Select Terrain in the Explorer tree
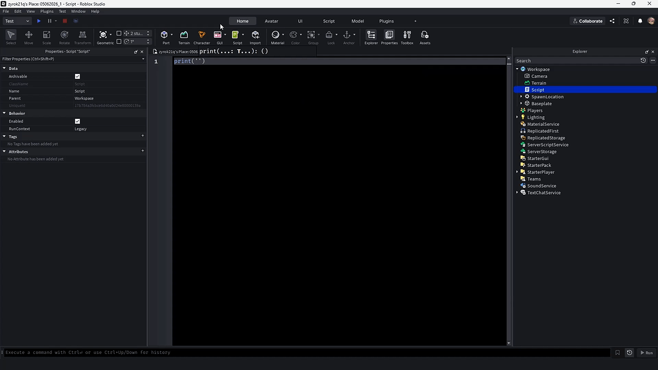This screenshot has height=370, width=658. (538, 83)
